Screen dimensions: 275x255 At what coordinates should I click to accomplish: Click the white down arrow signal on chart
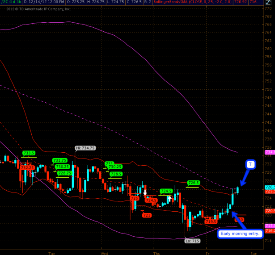[145, 192]
